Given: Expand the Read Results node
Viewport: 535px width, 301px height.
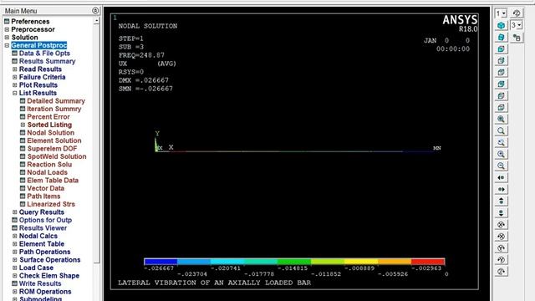Looking at the screenshot, I should pyautogui.click(x=15, y=69).
